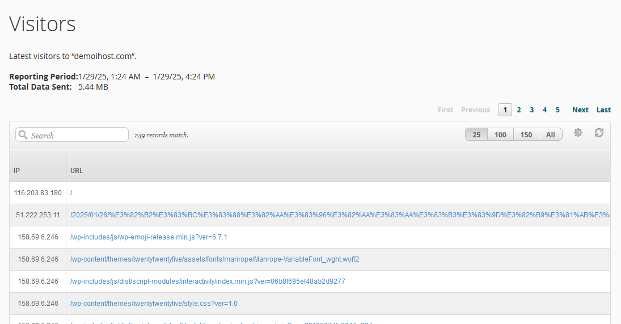Open the root "/" URL link
This screenshot has height=324, width=621.
71,193
